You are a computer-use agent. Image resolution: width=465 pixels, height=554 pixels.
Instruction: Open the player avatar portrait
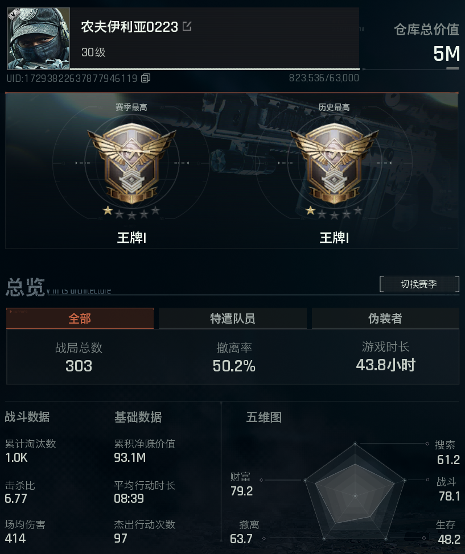pyautogui.click(x=38, y=39)
